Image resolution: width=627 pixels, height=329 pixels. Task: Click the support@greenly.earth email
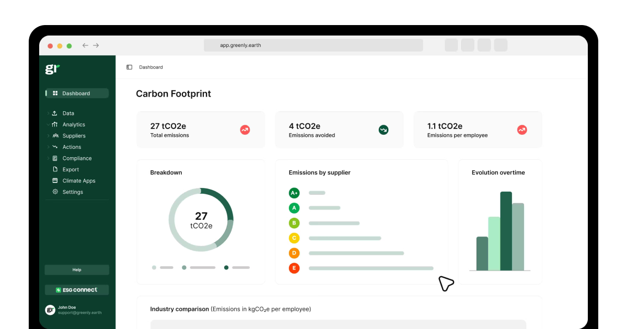click(79, 313)
